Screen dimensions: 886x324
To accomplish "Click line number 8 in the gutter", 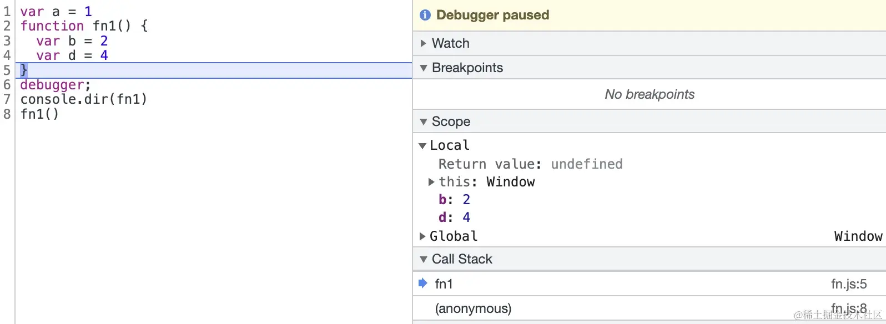I will point(7,114).
